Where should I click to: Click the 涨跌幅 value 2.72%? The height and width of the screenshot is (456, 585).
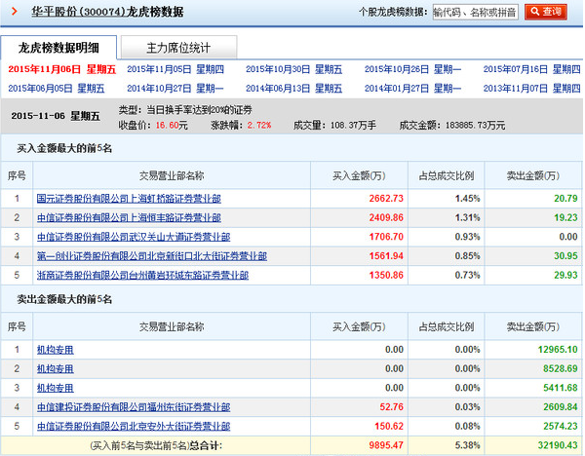259,126
